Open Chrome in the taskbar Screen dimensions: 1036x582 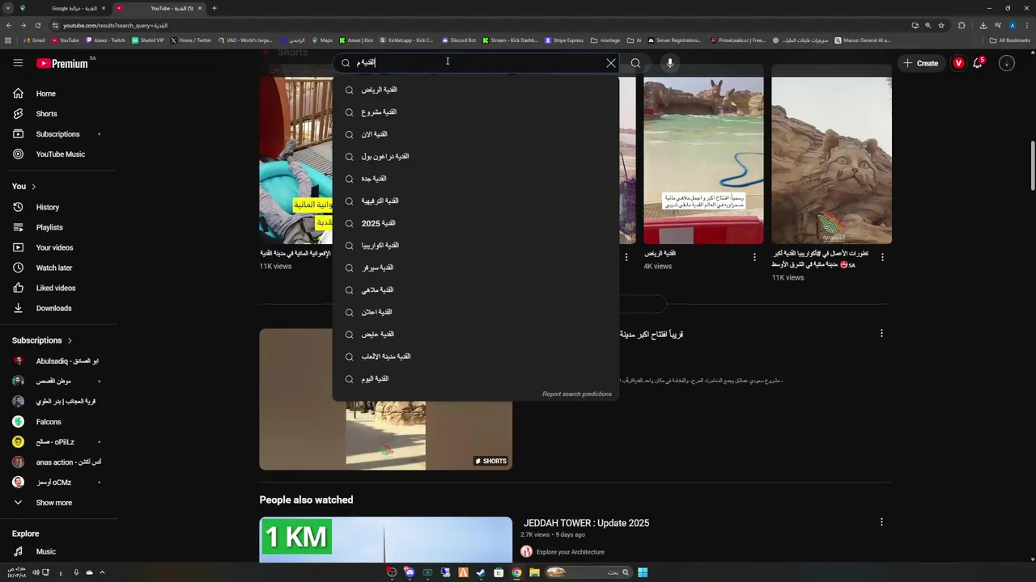[x=516, y=572]
